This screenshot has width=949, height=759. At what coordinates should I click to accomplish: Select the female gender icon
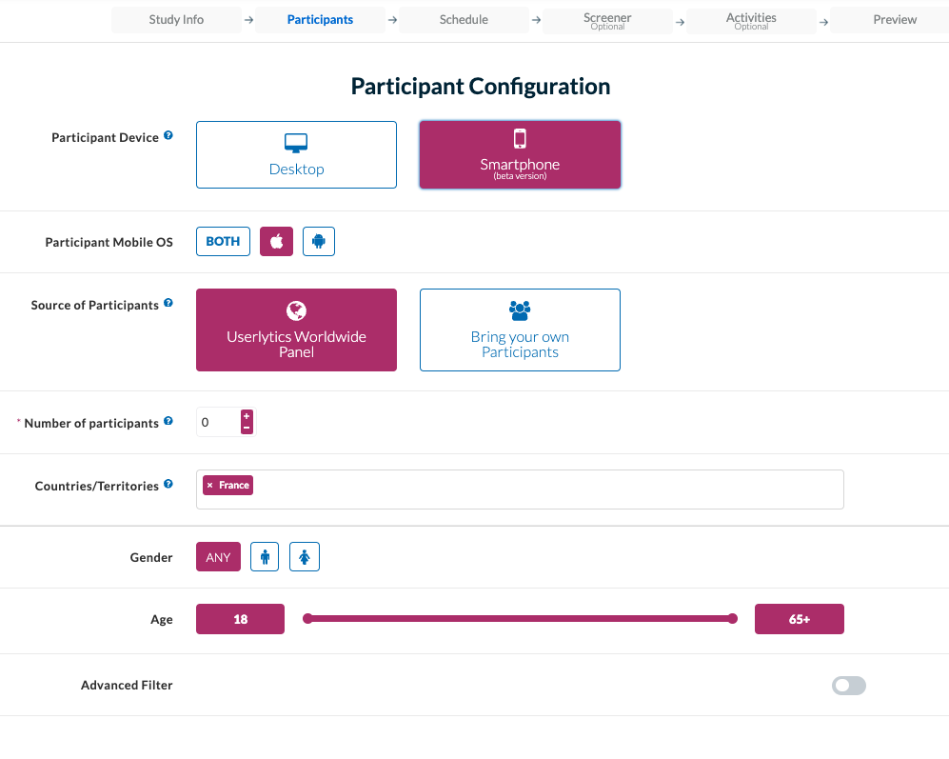pyautogui.click(x=304, y=556)
